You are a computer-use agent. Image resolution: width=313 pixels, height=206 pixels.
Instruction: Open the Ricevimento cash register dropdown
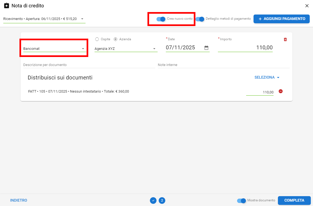click(44, 19)
